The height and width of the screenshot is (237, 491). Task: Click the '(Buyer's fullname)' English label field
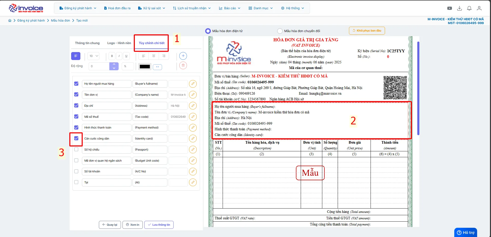click(x=150, y=84)
